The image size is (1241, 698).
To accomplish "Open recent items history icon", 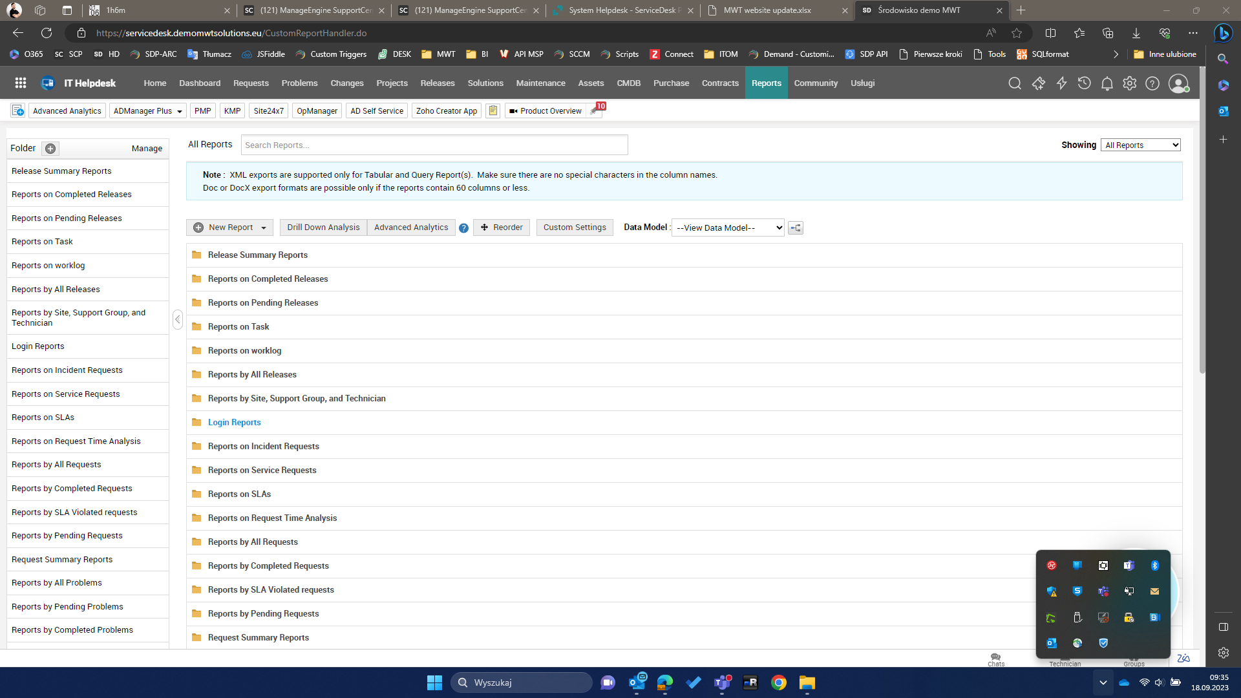I will tap(1084, 83).
